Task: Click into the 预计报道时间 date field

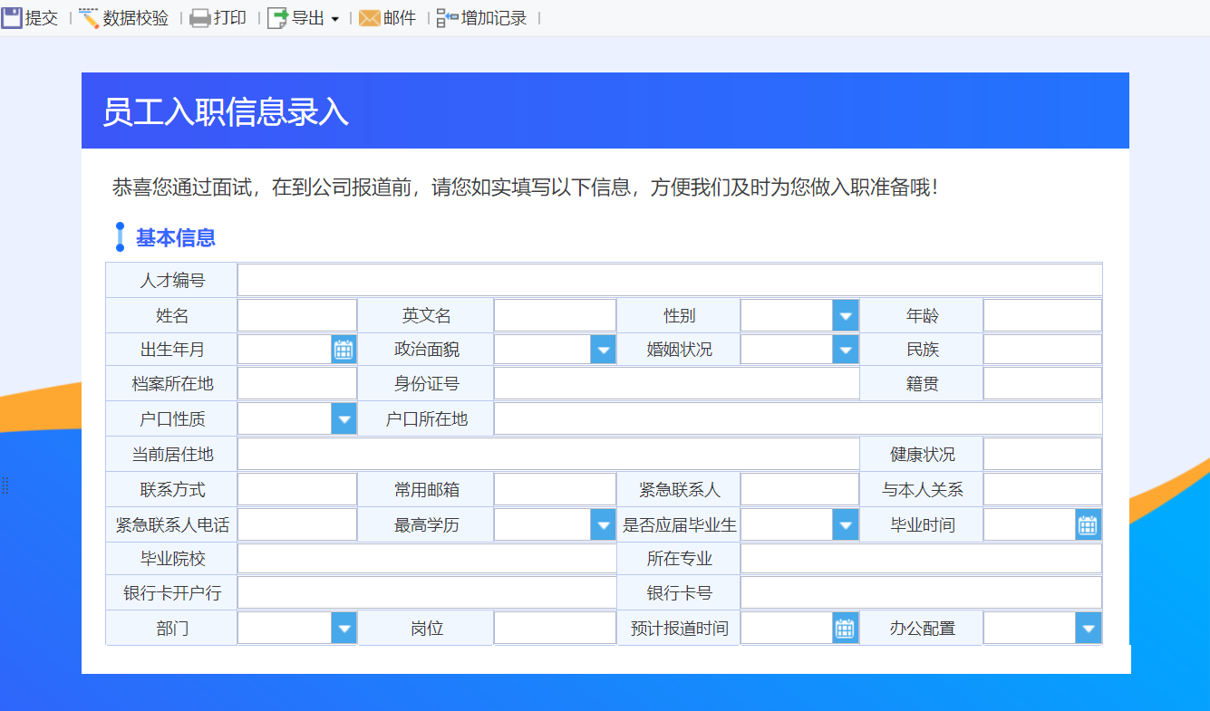Action: [788, 628]
